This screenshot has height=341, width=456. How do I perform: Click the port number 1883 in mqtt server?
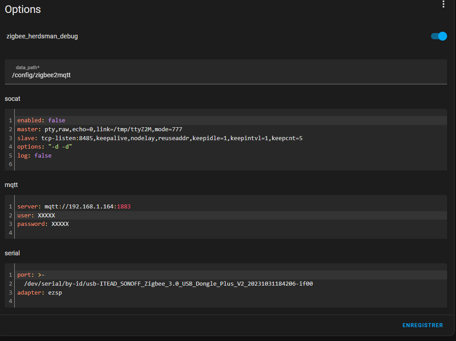coord(124,207)
